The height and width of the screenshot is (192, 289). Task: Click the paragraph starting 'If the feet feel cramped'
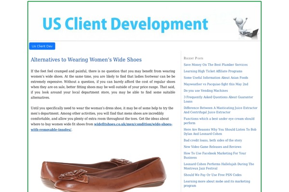click(x=103, y=84)
